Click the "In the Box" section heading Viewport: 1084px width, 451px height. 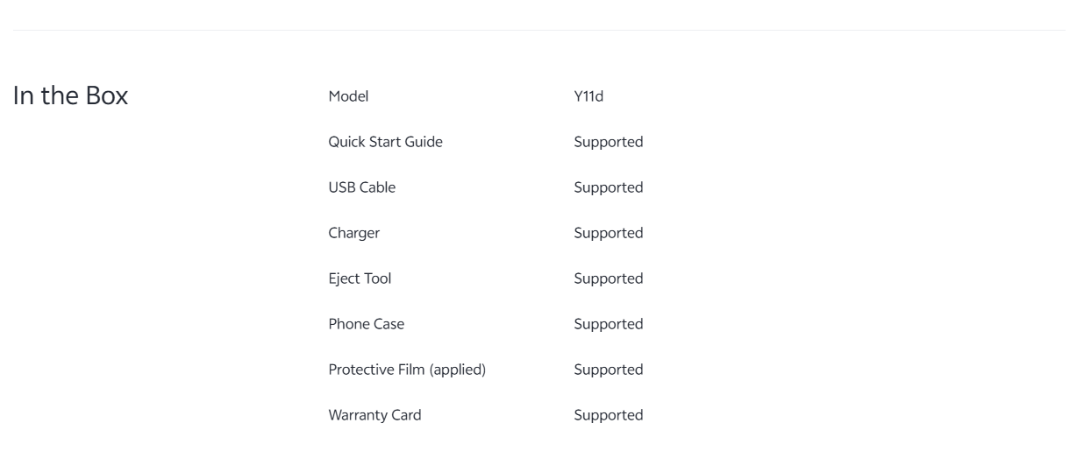click(72, 98)
